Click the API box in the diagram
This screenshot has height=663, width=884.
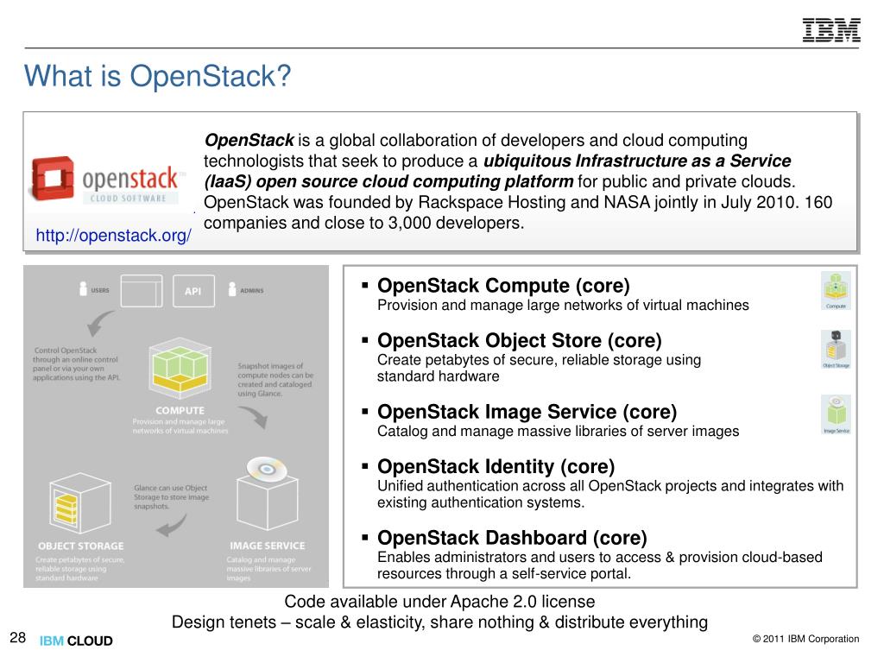193,291
